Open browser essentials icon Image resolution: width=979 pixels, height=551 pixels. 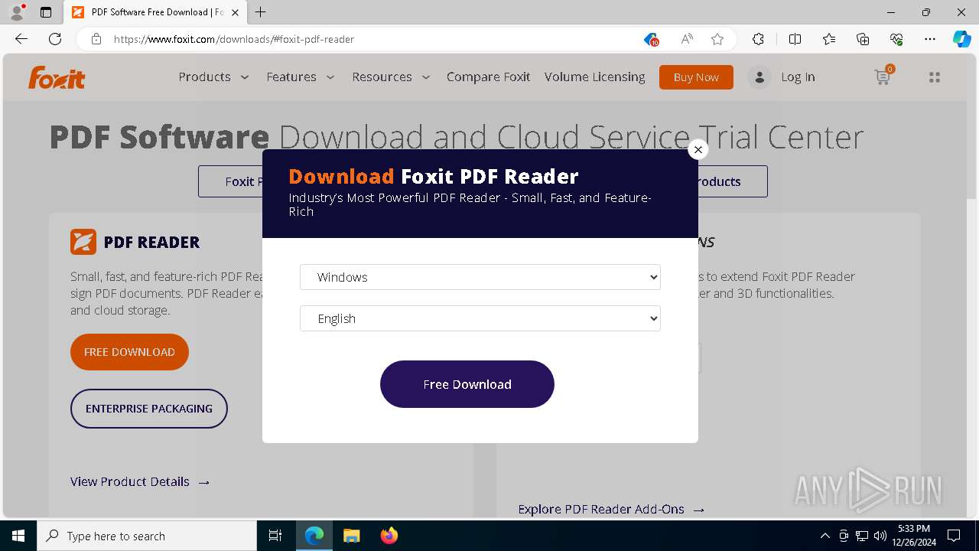pyautogui.click(x=896, y=39)
